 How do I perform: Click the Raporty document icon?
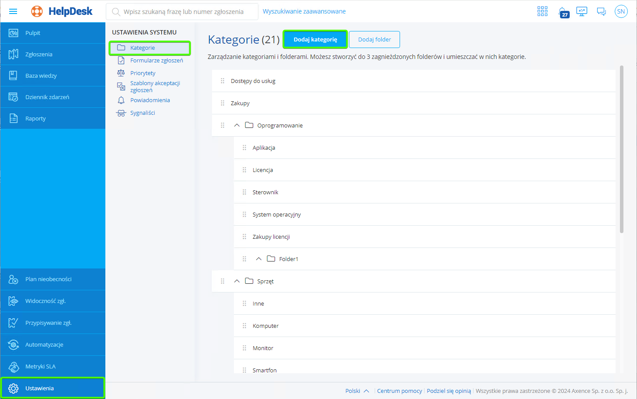coord(13,118)
